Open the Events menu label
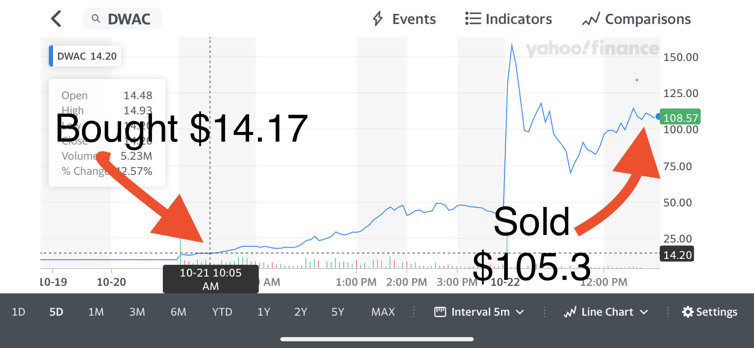This screenshot has width=754, height=348. pos(414,19)
